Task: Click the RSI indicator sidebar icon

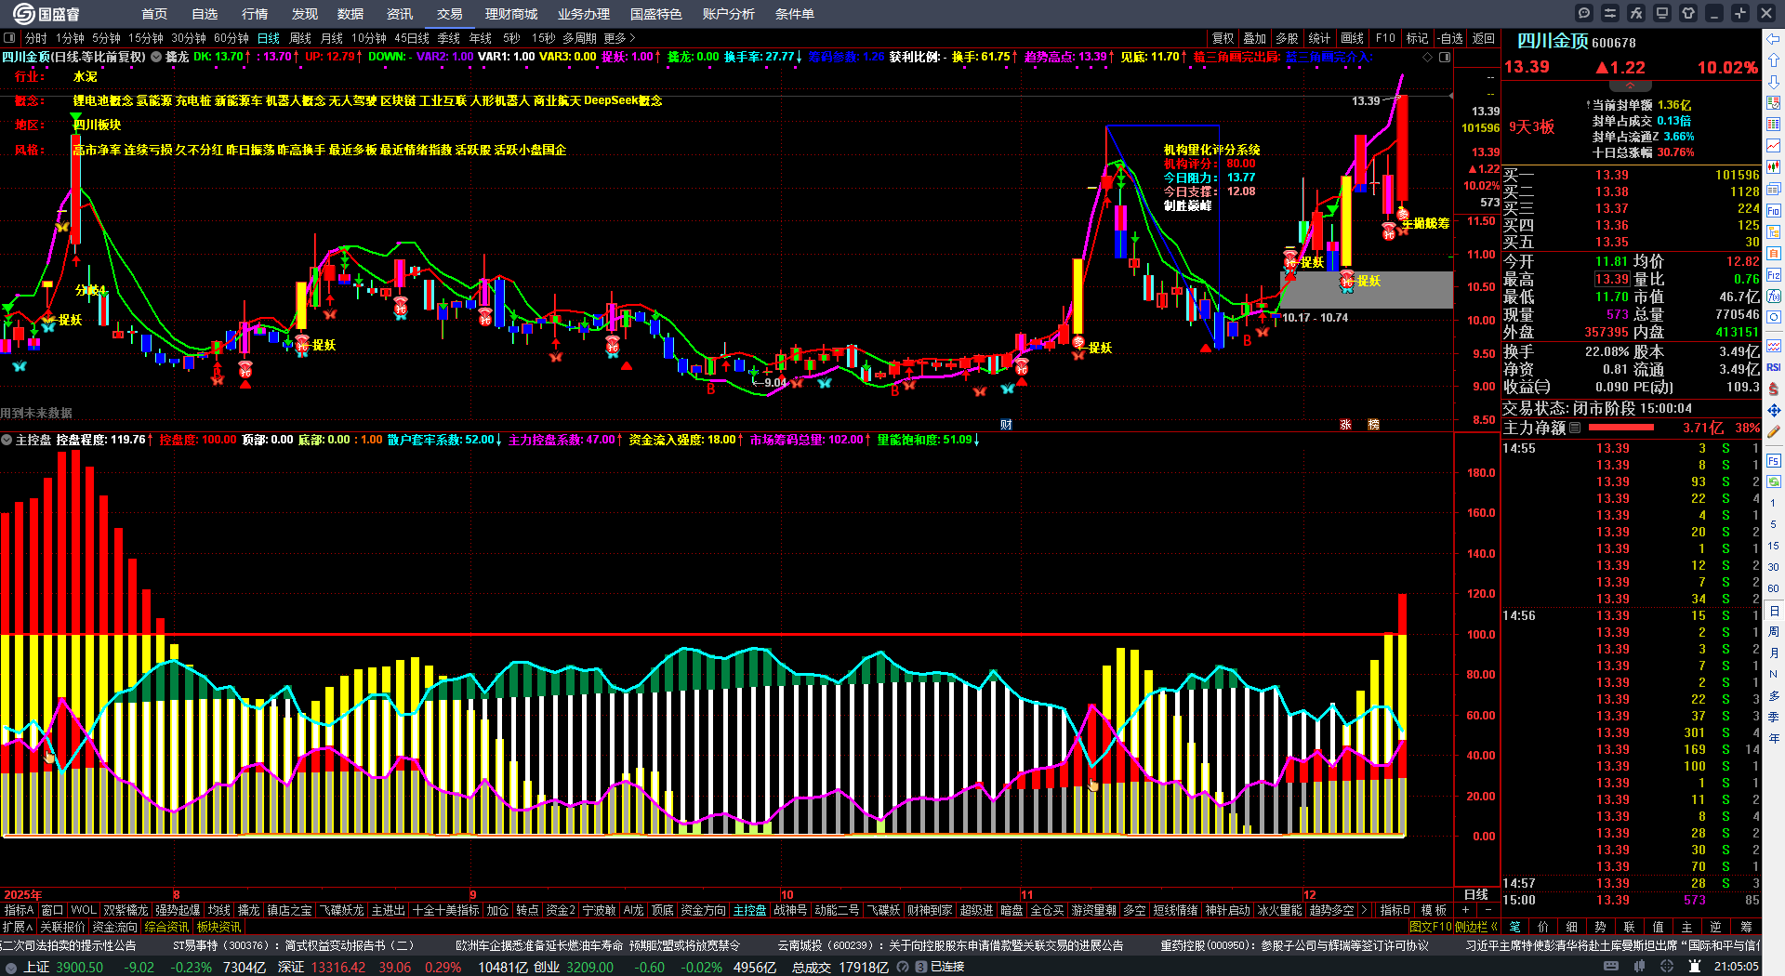Action: (x=1774, y=367)
